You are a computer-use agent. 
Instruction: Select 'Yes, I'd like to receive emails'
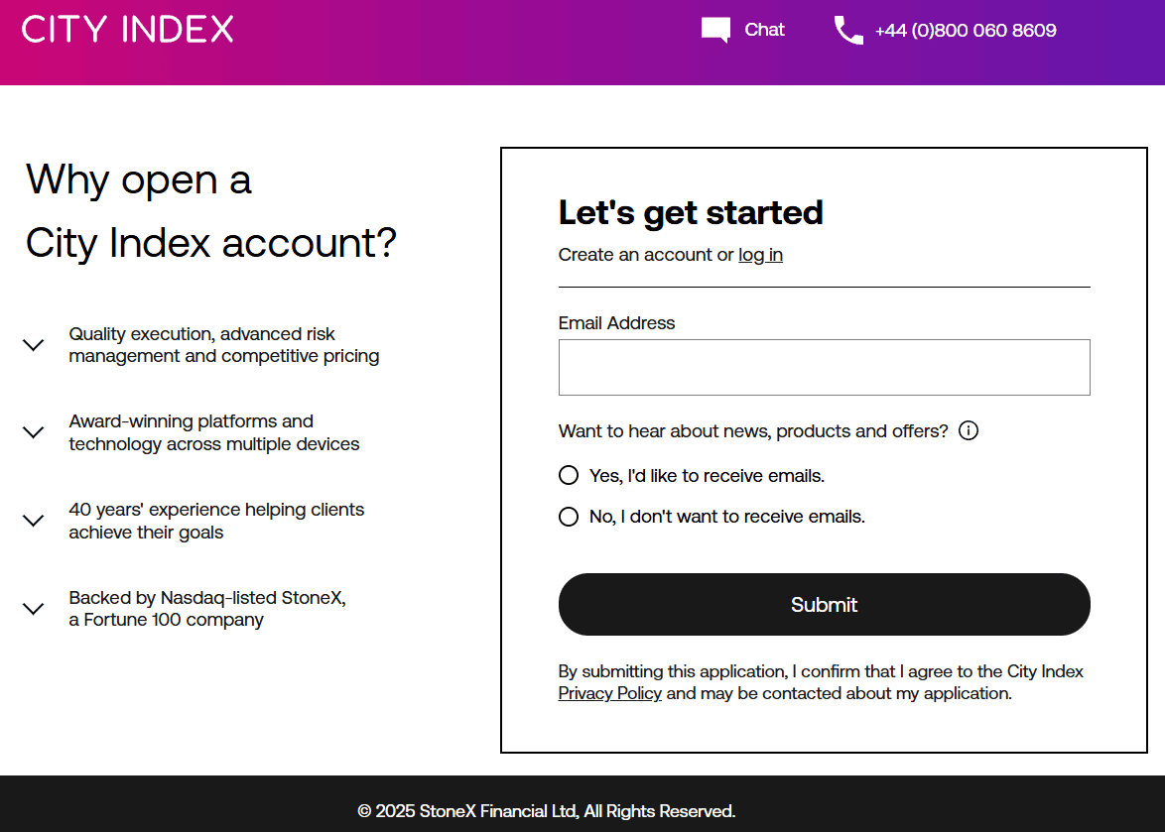tap(568, 475)
